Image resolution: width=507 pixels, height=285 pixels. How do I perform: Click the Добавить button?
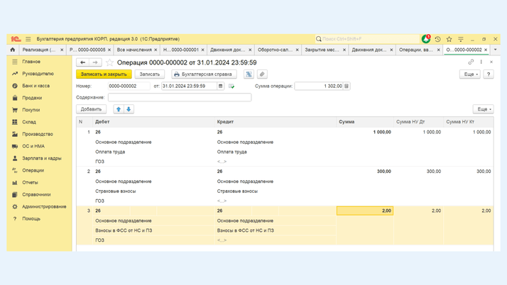click(91, 109)
